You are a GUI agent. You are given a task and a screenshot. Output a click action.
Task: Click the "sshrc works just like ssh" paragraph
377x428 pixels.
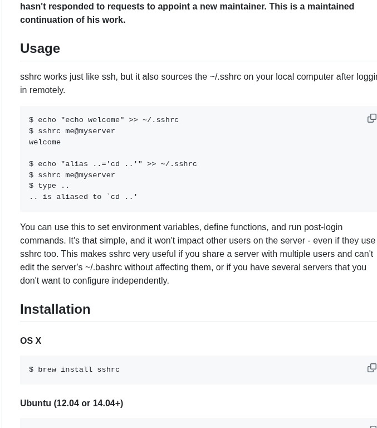199,83
